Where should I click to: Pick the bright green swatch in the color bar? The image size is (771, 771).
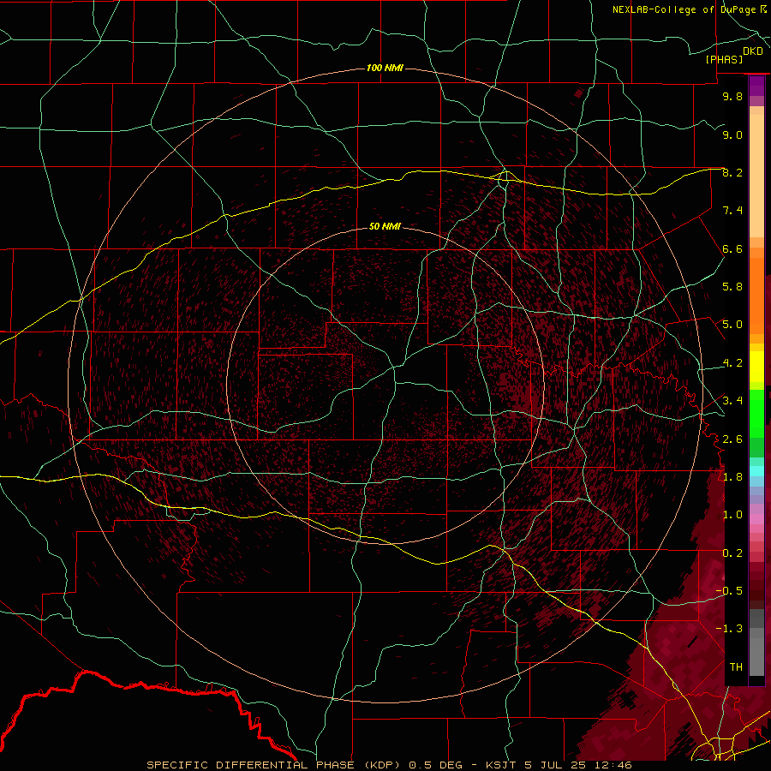tap(756, 414)
